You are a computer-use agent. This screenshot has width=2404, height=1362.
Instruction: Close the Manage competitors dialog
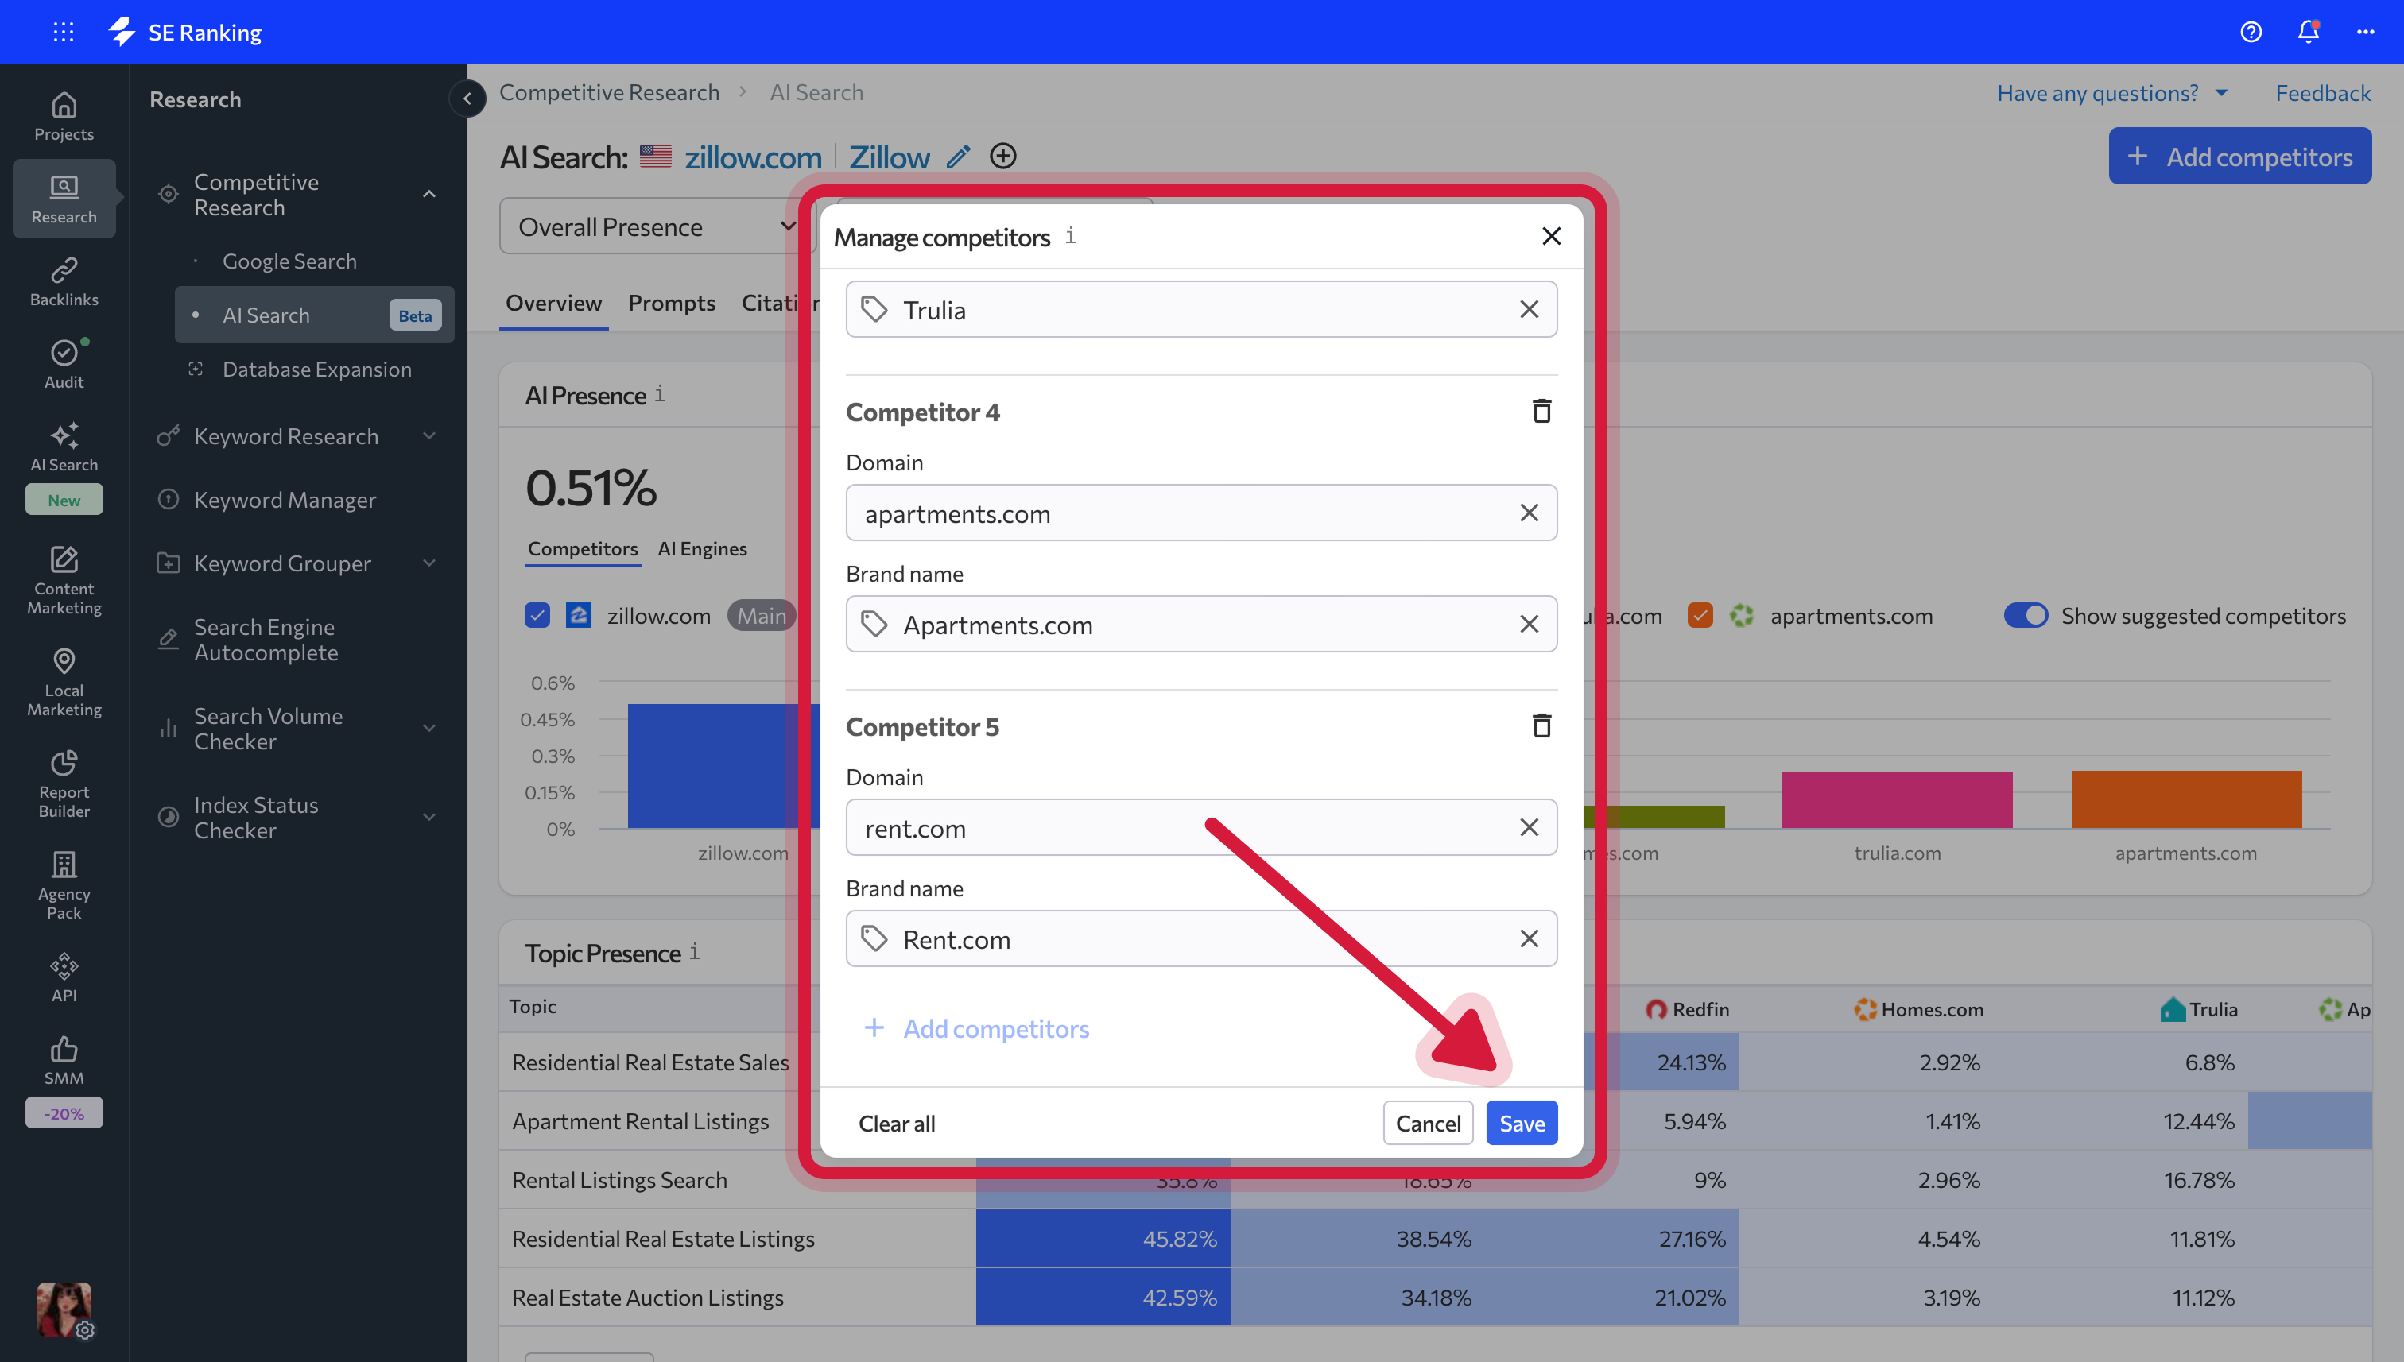[x=1552, y=237]
